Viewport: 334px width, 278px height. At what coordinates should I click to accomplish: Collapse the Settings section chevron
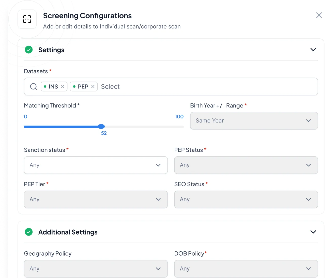pos(313,50)
